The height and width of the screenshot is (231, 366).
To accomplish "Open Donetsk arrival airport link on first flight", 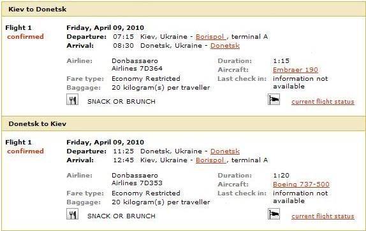I will pos(225,46).
